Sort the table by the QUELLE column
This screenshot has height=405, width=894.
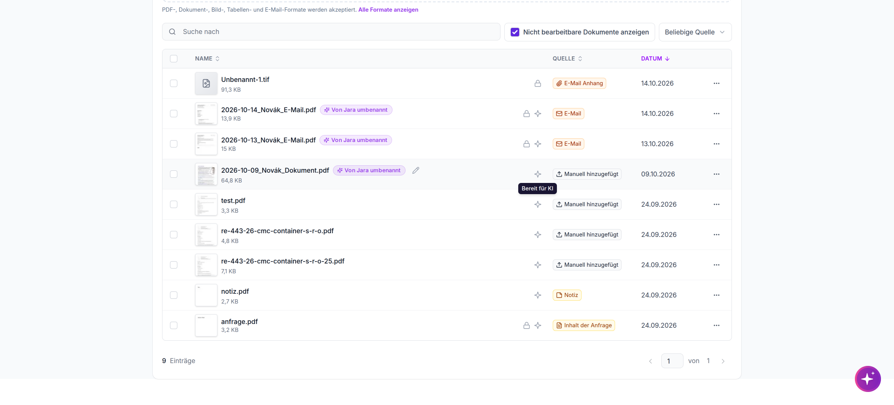tap(567, 59)
